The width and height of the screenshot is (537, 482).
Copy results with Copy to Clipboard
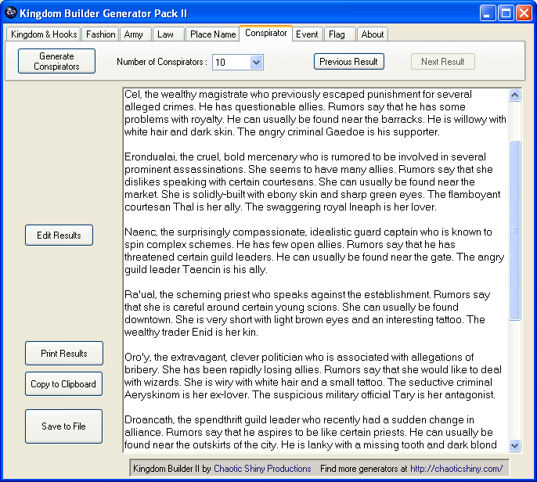pos(63,383)
